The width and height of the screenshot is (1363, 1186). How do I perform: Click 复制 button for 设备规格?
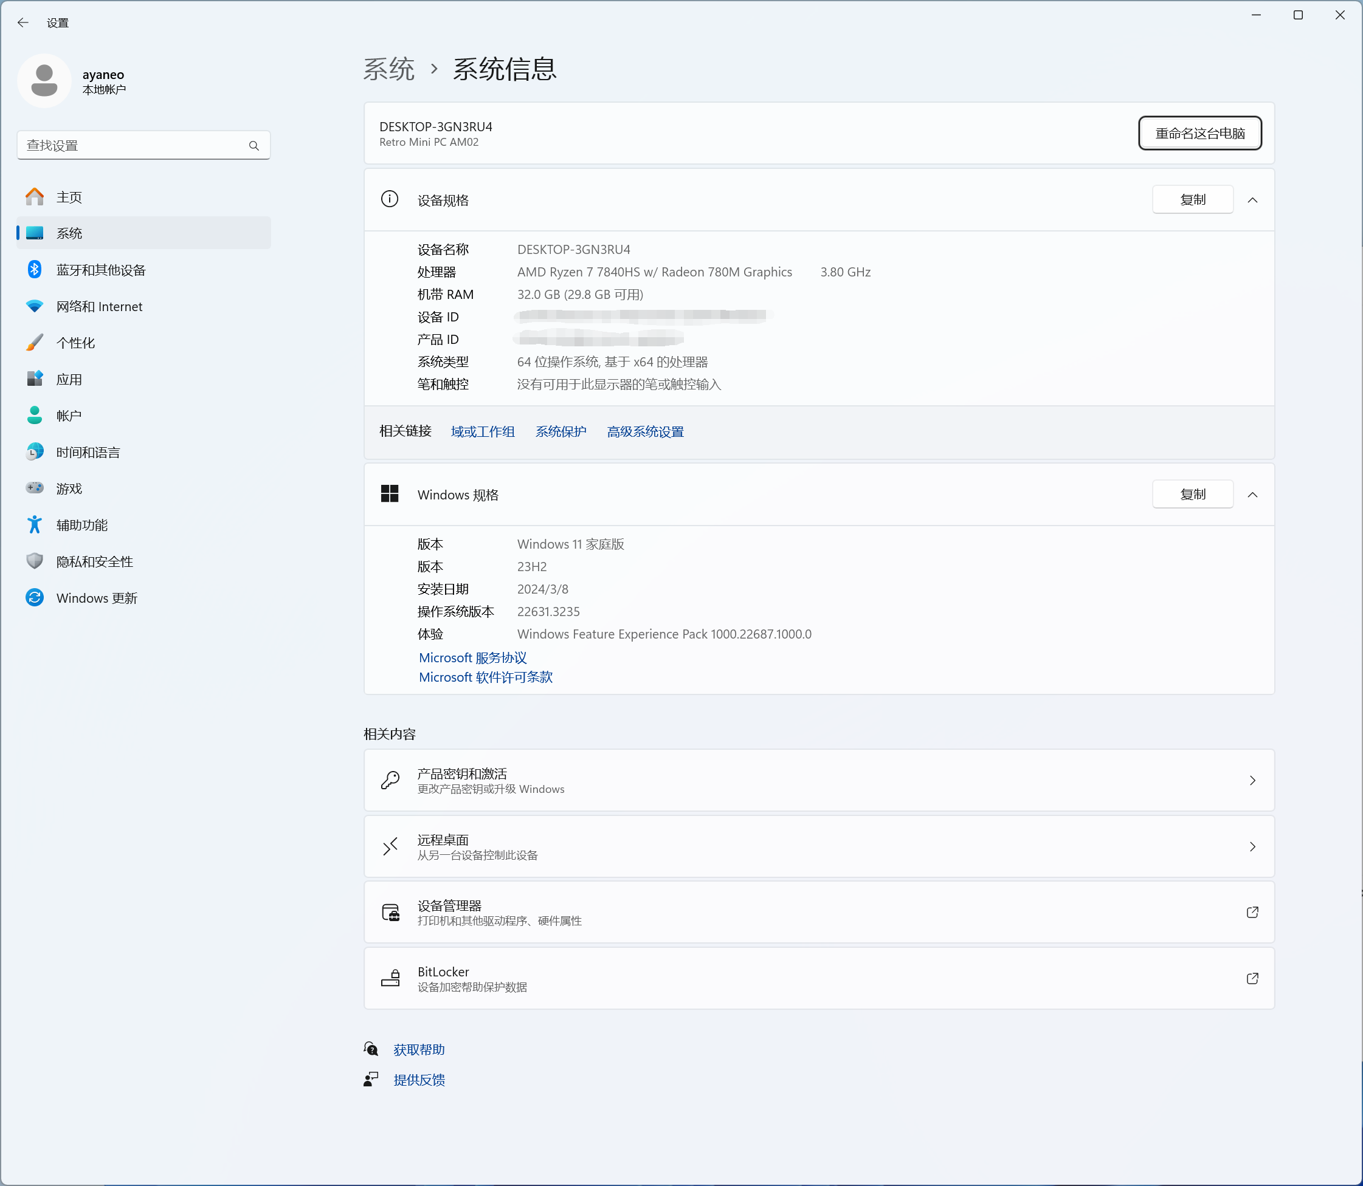pos(1192,199)
